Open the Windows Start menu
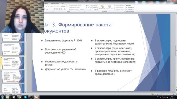177x99 pixels. (2, 97)
